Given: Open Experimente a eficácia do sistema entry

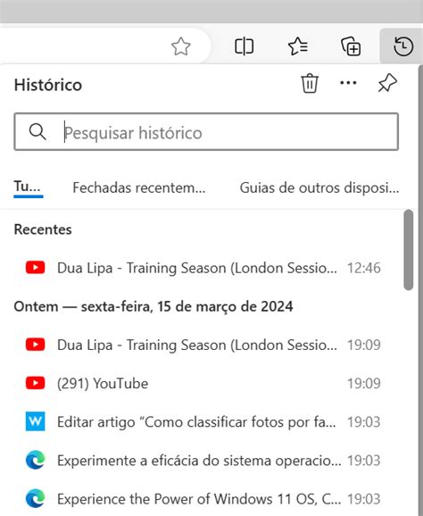Looking at the screenshot, I should pos(203,460).
